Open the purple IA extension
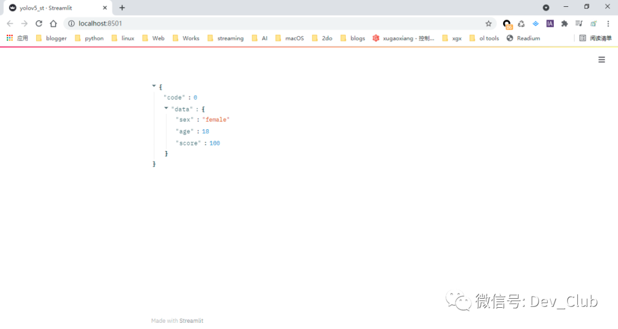Image resolution: width=618 pixels, height=329 pixels. pos(550,23)
